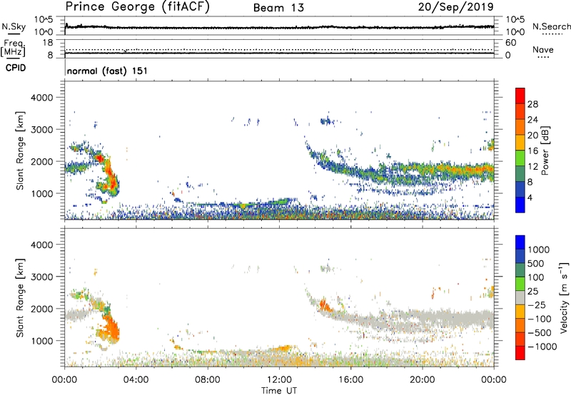This screenshot has height=395, width=571.
Task: Click the 'Prince George (fitACF)' title
Action: [x=137, y=7]
